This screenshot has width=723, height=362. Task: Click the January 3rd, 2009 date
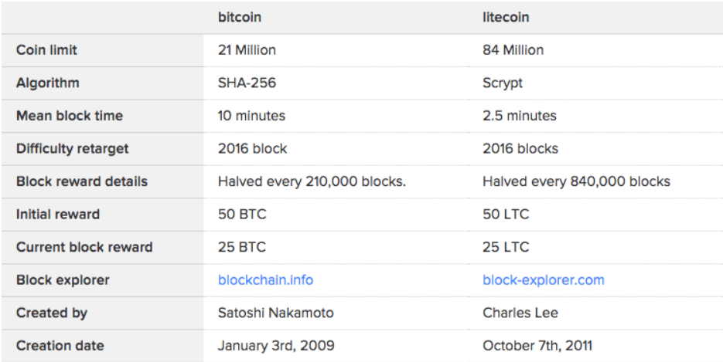click(x=276, y=346)
